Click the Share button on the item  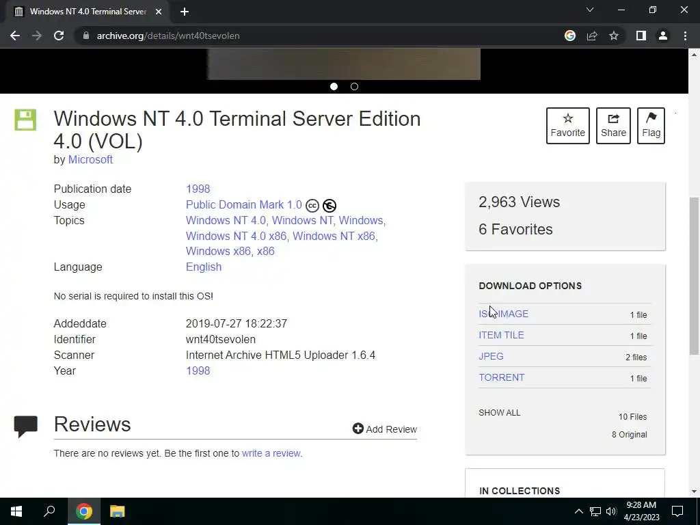613,126
